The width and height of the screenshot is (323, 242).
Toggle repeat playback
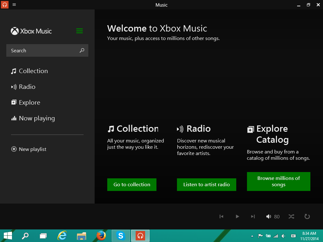[x=307, y=216]
